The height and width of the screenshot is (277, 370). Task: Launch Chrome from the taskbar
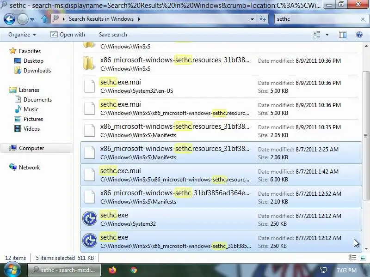[134, 270]
